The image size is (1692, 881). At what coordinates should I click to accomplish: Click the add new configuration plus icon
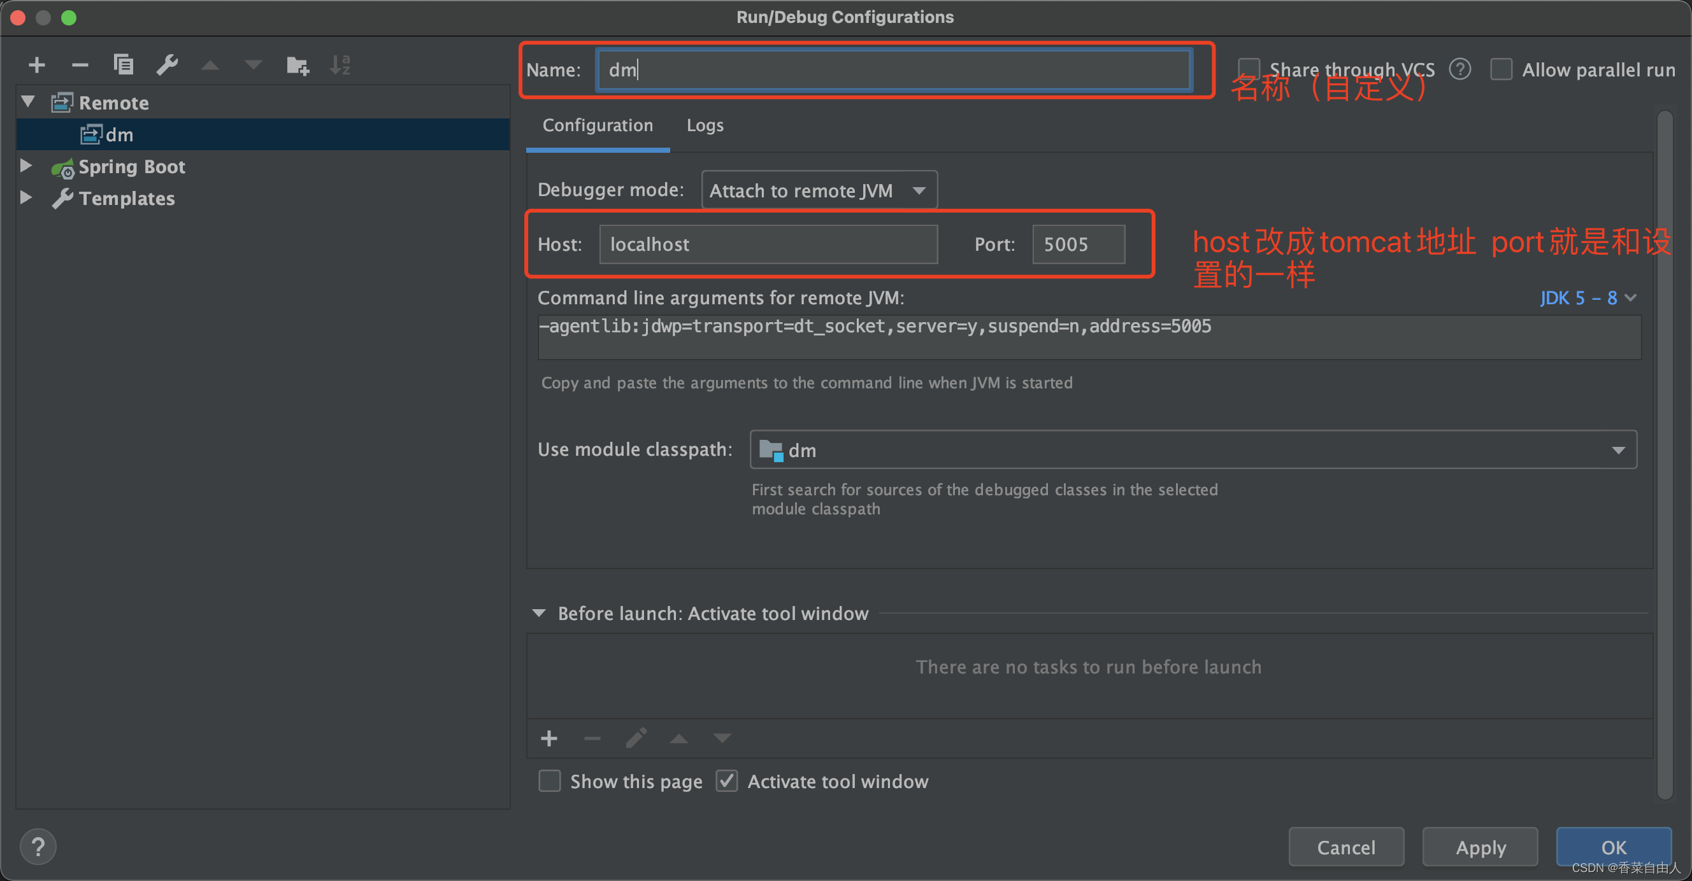(37, 64)
